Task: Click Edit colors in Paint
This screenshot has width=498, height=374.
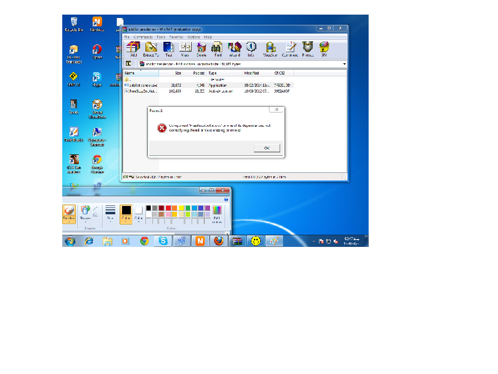Action: coord(217,214)
